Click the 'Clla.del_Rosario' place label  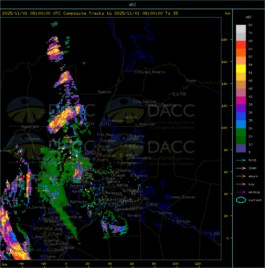(150, 72)
